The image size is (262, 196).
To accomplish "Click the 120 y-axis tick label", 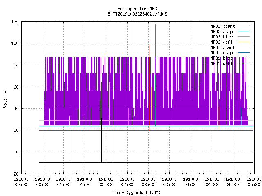I will [15, 22].
